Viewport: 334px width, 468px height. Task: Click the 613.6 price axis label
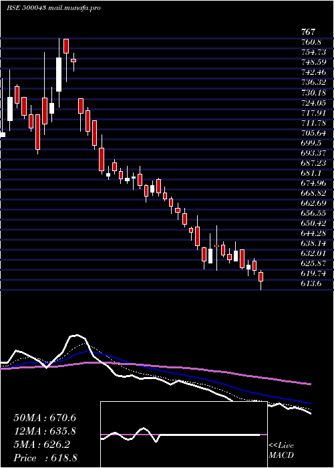[x=311, y=283]
